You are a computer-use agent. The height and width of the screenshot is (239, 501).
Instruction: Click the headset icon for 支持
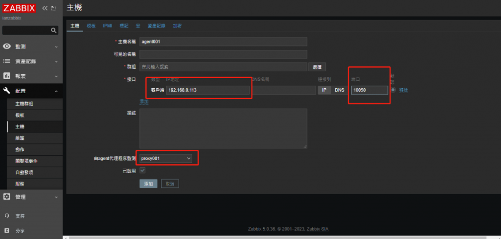click(7, 216)
